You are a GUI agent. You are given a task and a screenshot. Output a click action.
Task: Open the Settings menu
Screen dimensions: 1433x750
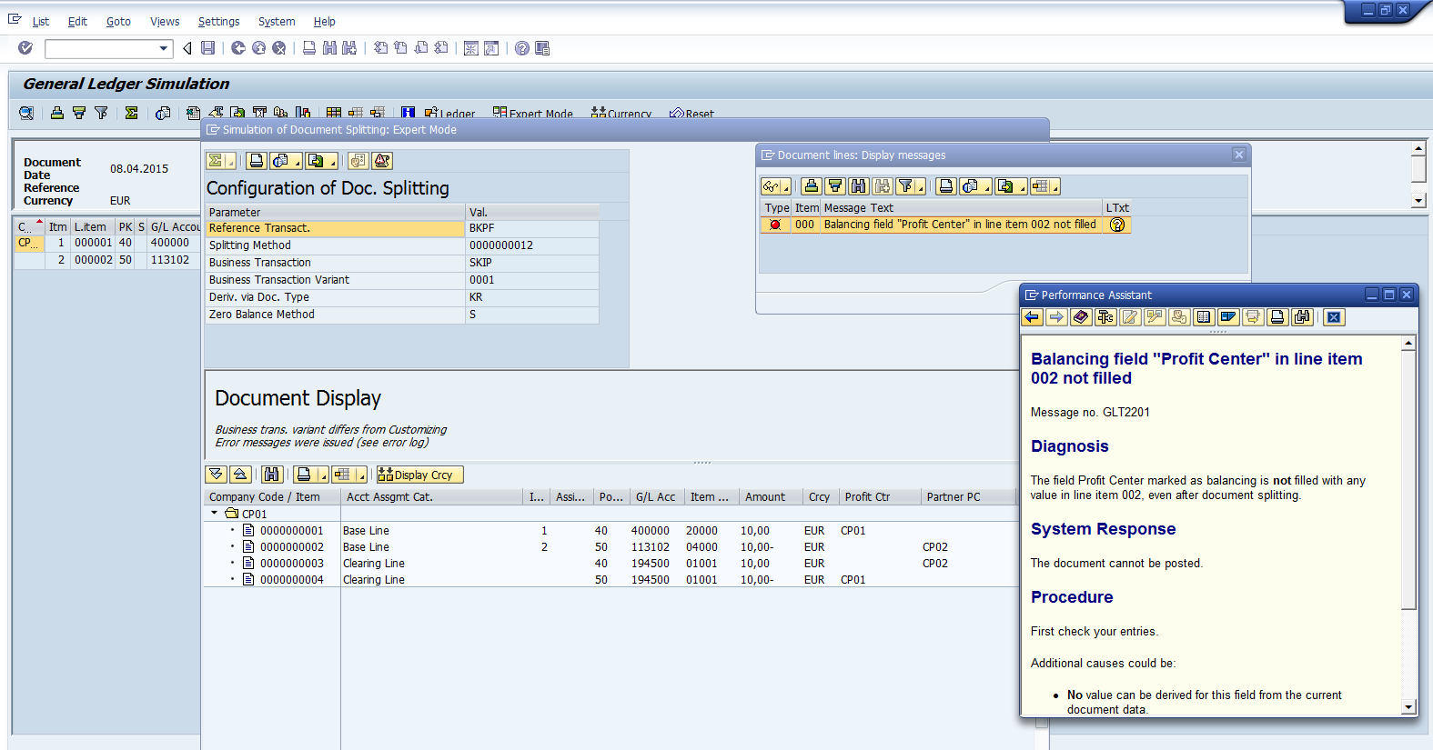(218, 22)
